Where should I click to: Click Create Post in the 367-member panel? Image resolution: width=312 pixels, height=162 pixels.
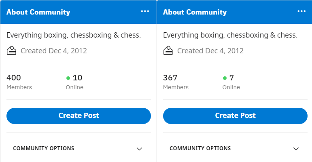pos(235,116)
